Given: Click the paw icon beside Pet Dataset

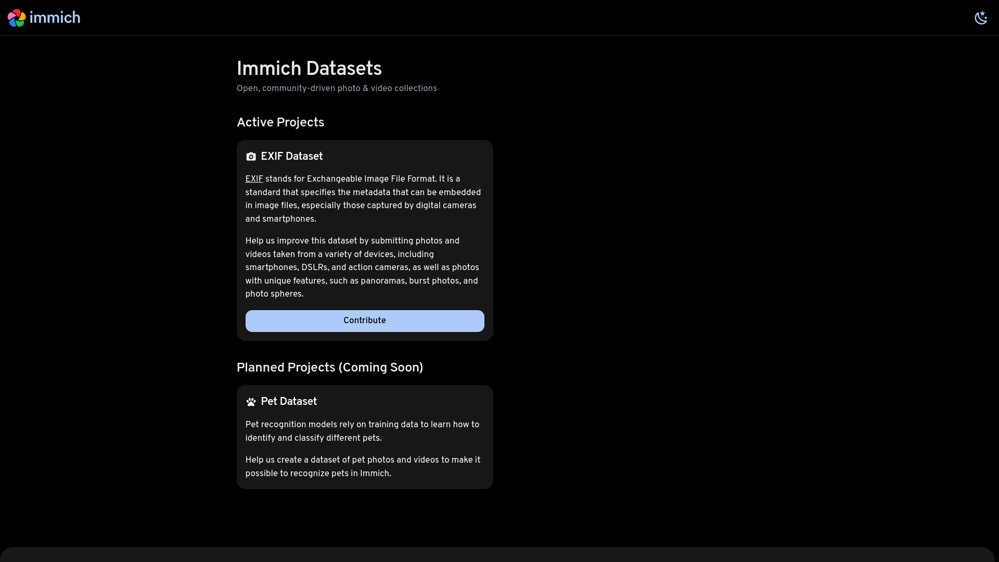Looking at the screenshot, I should point(251,402).
